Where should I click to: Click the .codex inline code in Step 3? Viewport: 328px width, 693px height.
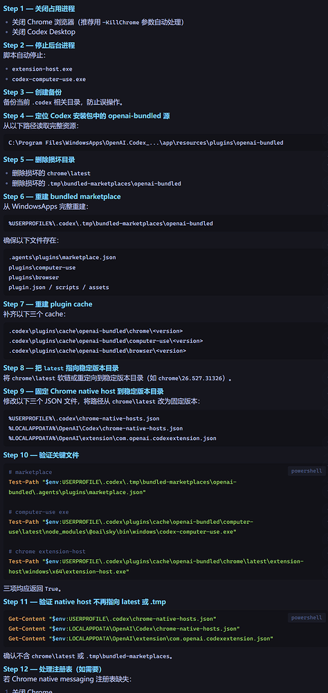point(42,103)
